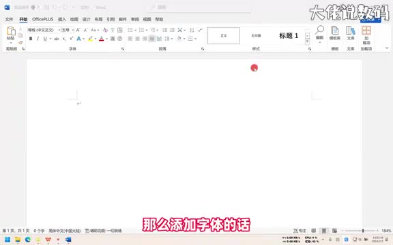Image resolution: width=393 pixels, height=245 pixels.
Task: Click the Borders icon
Action: pos(190,39)
